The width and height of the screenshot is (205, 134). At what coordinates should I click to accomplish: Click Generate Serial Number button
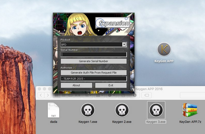tap(94, 61)
